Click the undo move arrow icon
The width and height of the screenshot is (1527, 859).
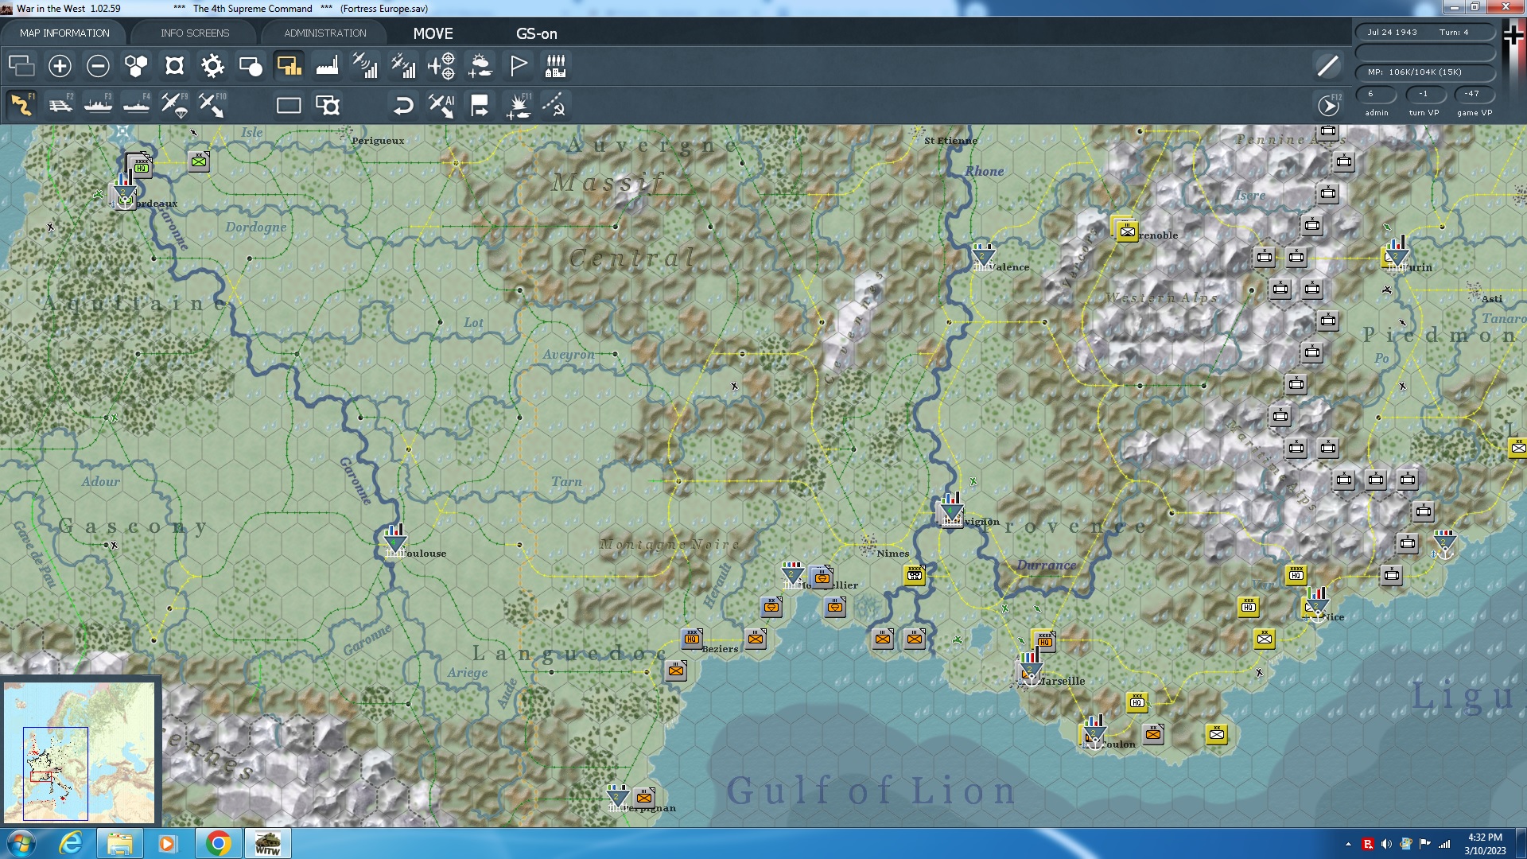click(x=403, y=105)
